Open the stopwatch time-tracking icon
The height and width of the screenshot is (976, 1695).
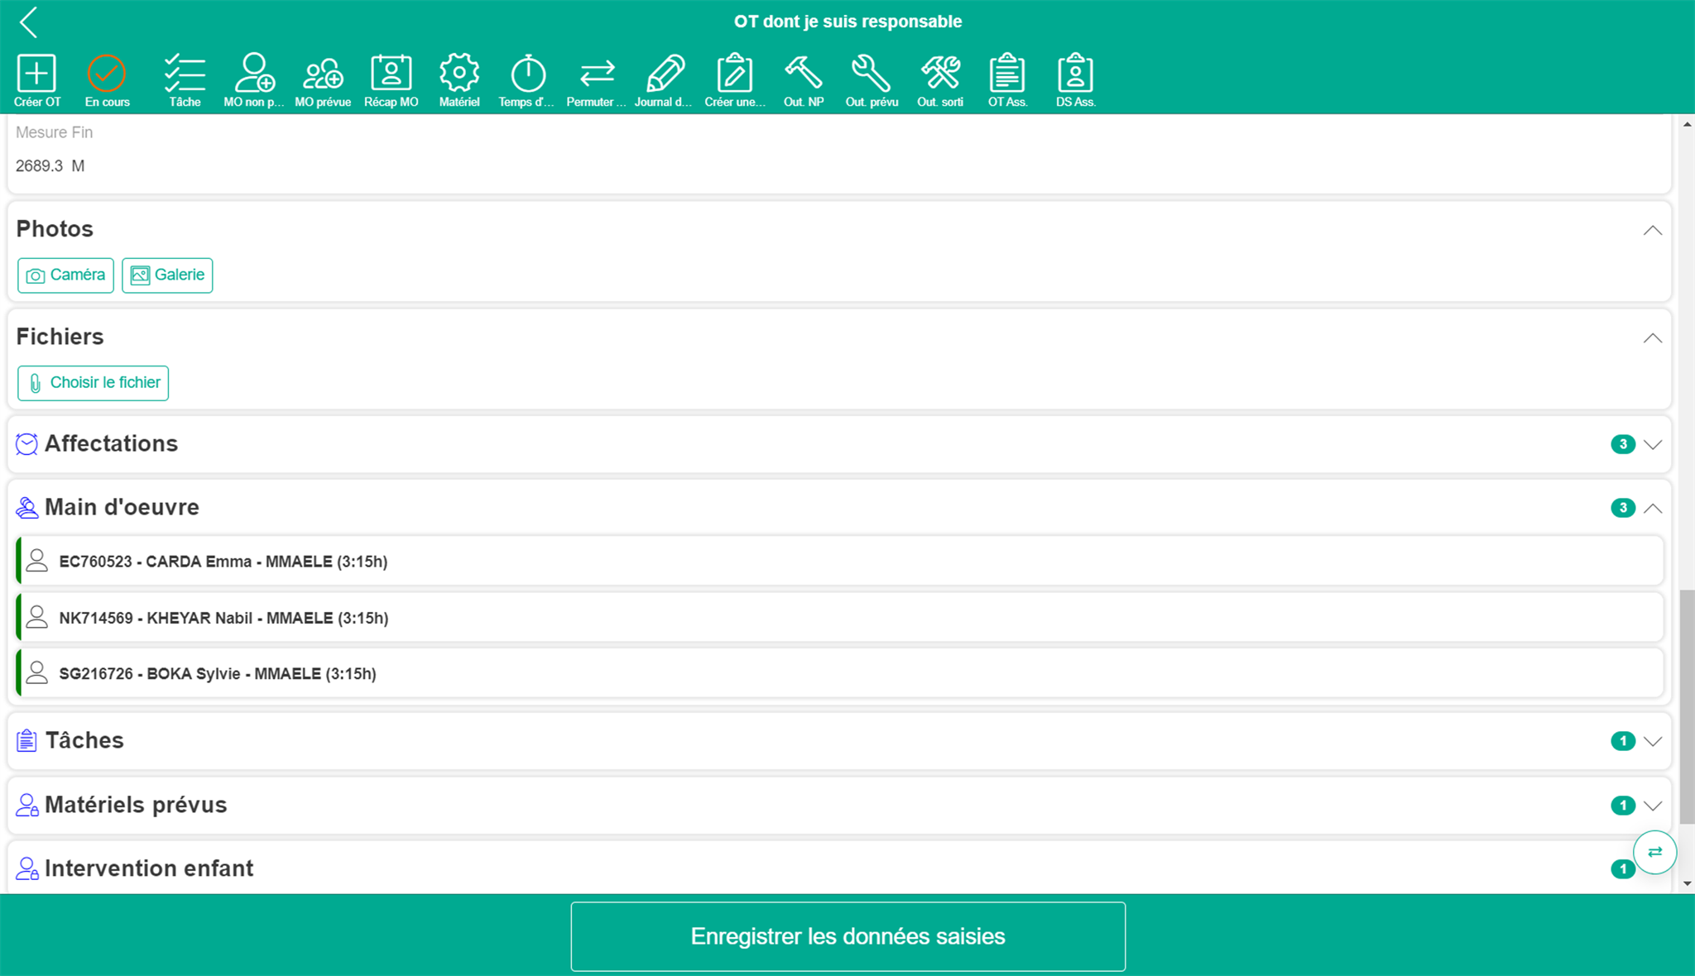527,74
